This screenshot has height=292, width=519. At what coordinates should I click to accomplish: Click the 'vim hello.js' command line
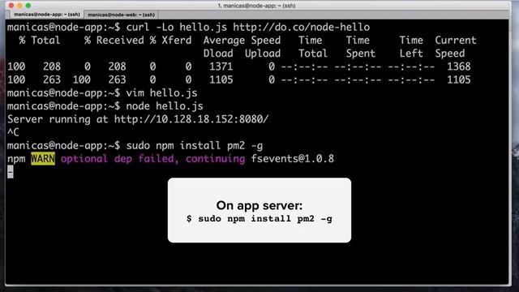point(102,93)
